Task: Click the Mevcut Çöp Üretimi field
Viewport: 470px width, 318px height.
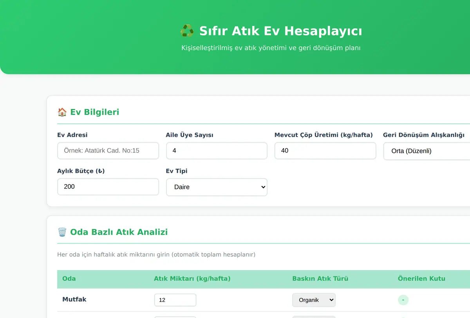Action: tap(325, 151)
